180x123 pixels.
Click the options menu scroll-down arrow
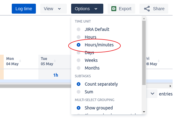click(144, 112)
